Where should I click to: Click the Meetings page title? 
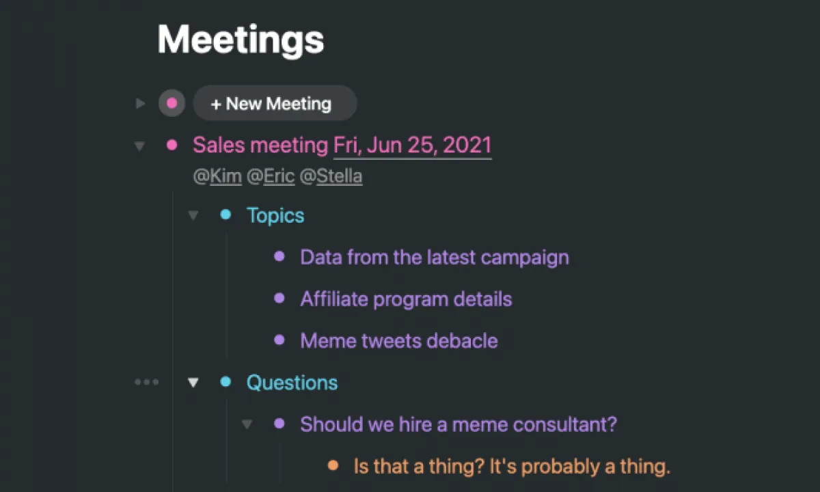241,39
